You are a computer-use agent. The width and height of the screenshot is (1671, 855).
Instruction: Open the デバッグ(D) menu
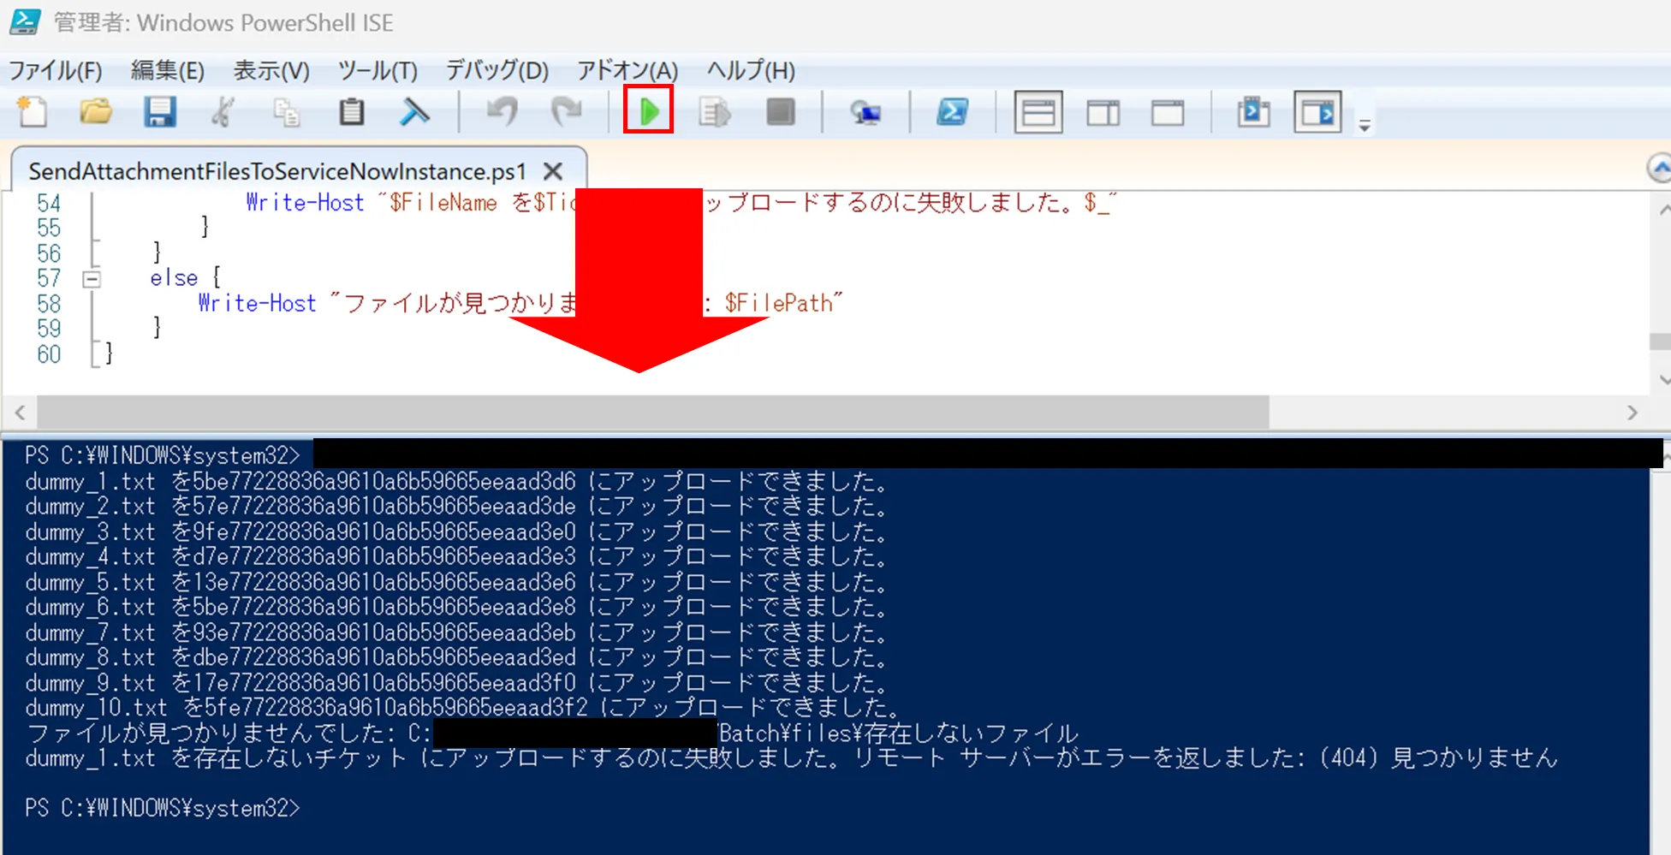[495, 70]
